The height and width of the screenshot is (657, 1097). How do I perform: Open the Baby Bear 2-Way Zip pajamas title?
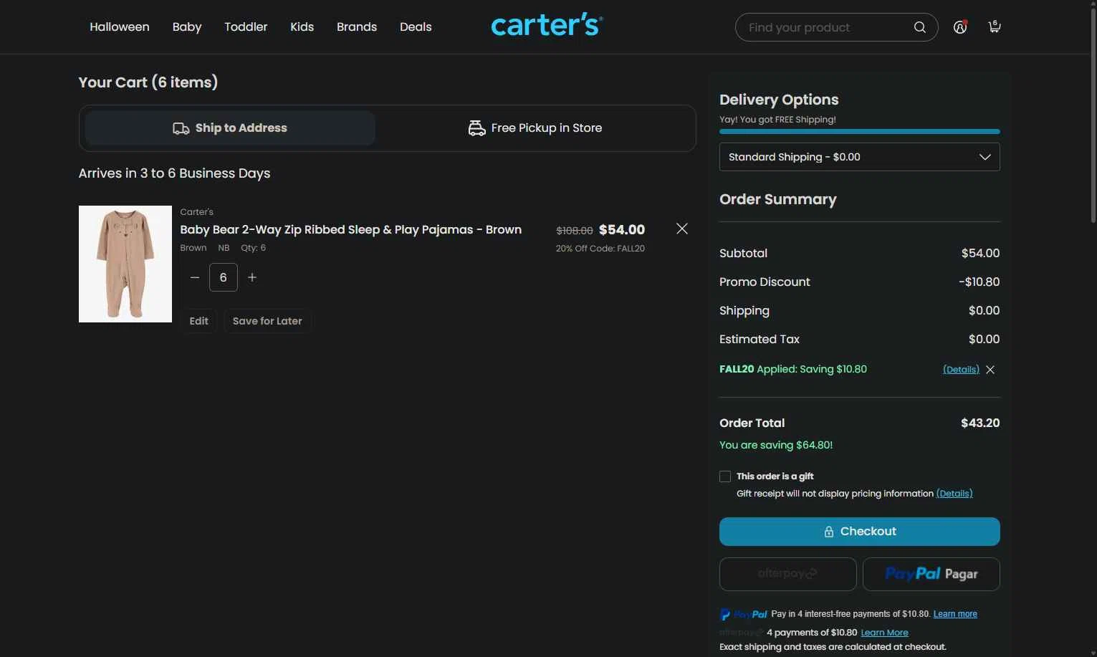(x=350, y=230)
